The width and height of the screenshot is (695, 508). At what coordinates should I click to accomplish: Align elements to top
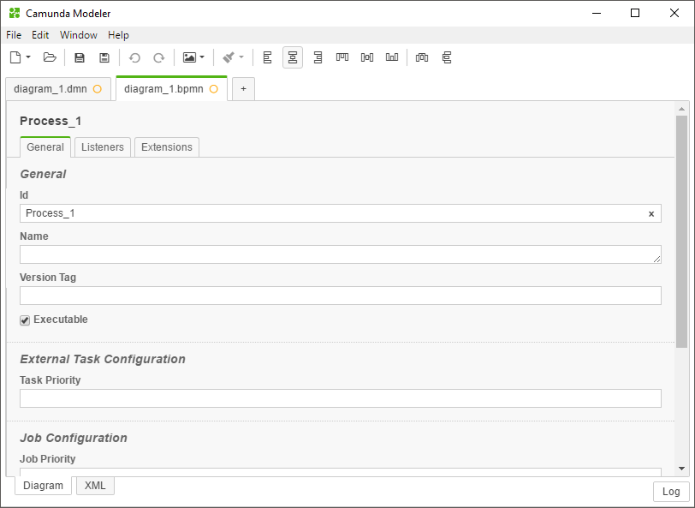342,57
